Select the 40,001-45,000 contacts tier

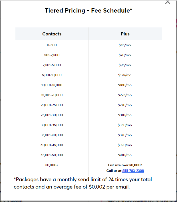(52, 145)
